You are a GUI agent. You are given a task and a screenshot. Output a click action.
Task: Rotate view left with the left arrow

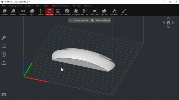point(164,22)
